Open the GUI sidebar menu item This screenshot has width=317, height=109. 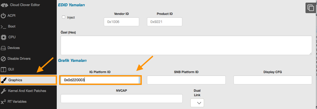pos(11,69)
